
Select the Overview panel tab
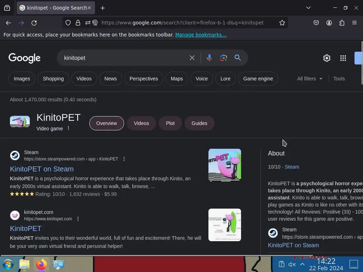106,123
